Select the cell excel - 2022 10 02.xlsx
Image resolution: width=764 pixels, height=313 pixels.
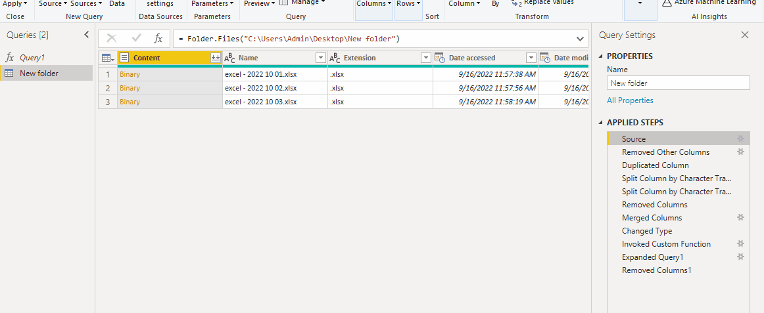275,88
